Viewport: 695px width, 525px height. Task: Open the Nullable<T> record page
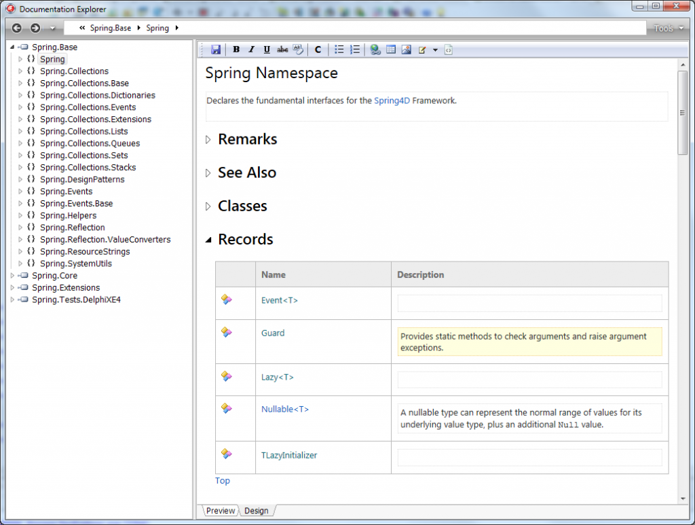click(x=284, y=409)
